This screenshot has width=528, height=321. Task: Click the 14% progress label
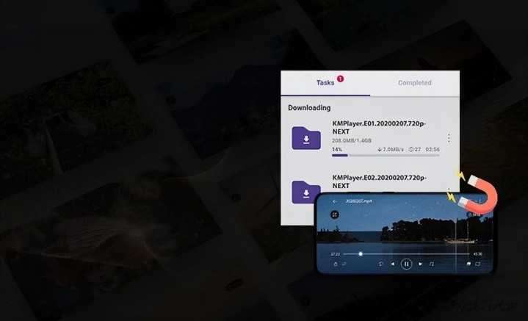337,149
